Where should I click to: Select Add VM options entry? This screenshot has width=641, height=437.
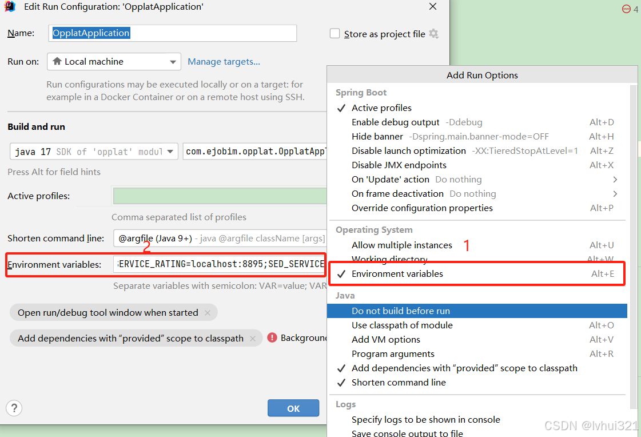[477, 340]
